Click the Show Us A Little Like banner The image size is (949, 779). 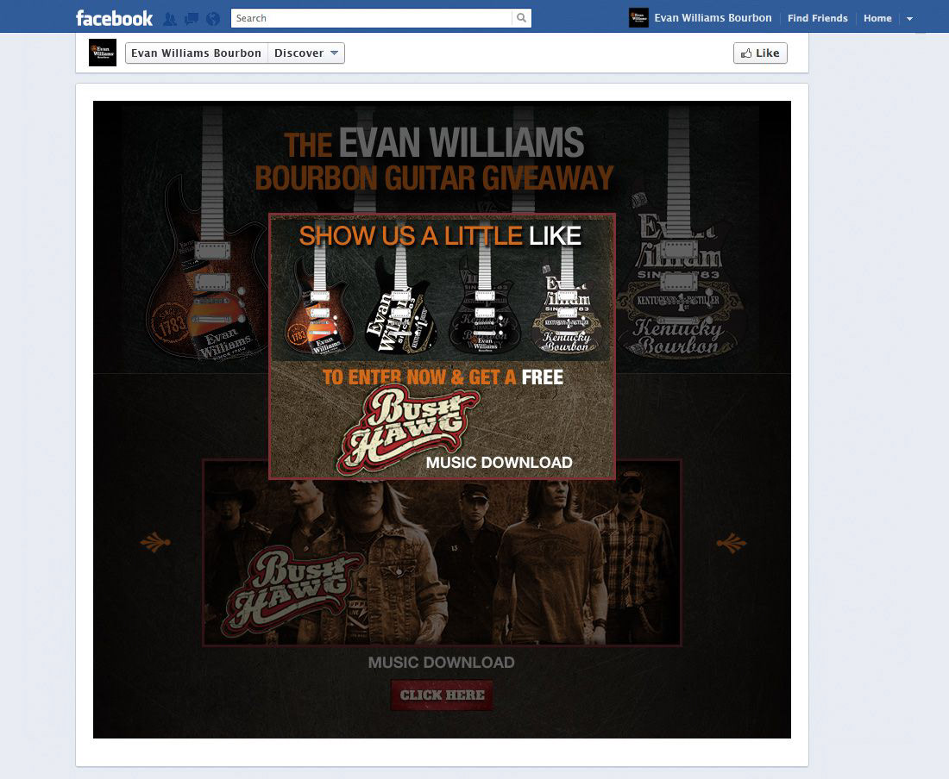[442, 346]
